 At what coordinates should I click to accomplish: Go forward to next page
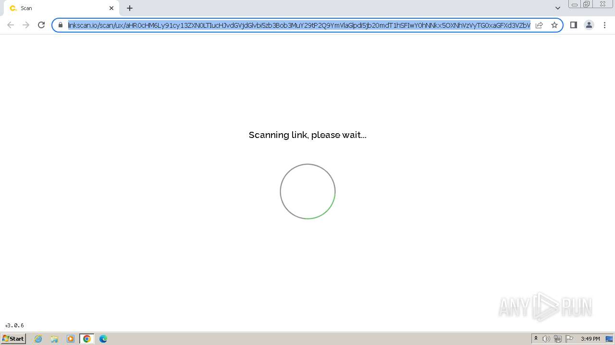[x=26, y=25]
